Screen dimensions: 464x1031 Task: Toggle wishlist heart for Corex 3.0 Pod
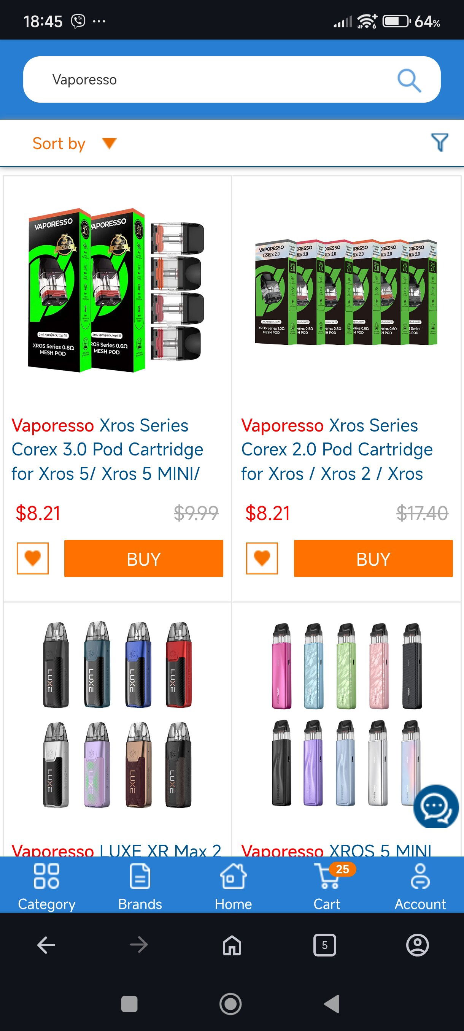(x=32, y=558)
